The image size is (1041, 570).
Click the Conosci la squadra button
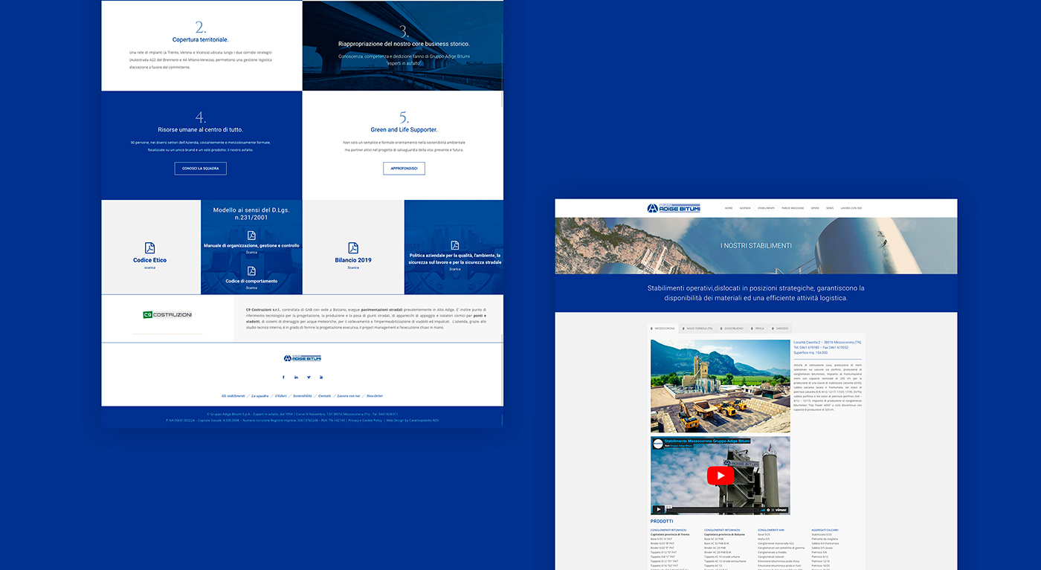click(201, 169)
